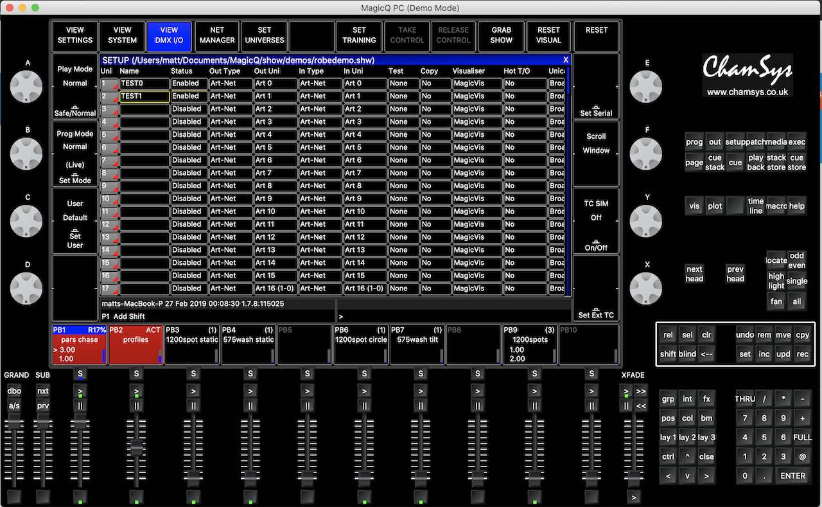This screenshot has height=507, width=822.
Task: Select PB6 1200spot circle playback
Action: pyautogui.click(x=361, y=344)
